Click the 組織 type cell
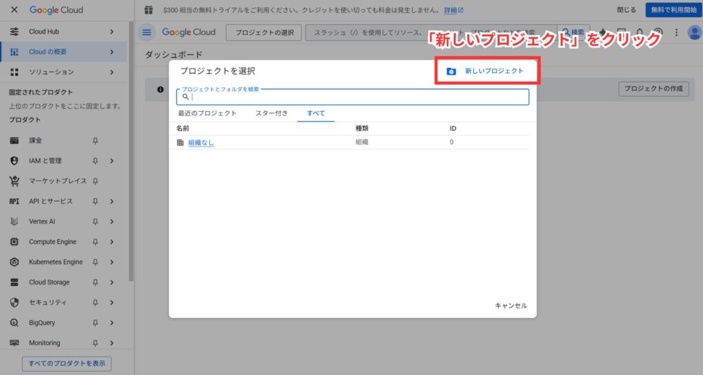 point(362,142)
